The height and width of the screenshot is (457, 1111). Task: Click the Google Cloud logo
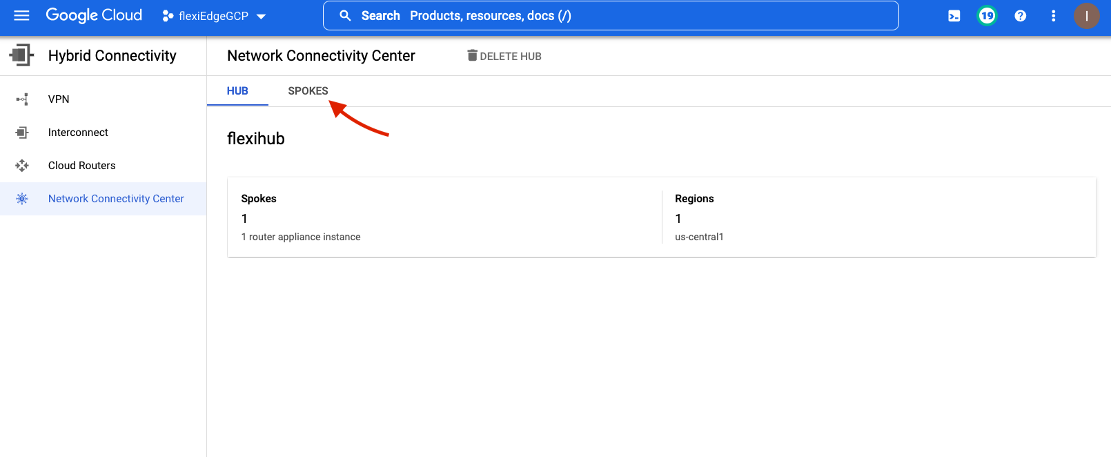coord(94,15)
